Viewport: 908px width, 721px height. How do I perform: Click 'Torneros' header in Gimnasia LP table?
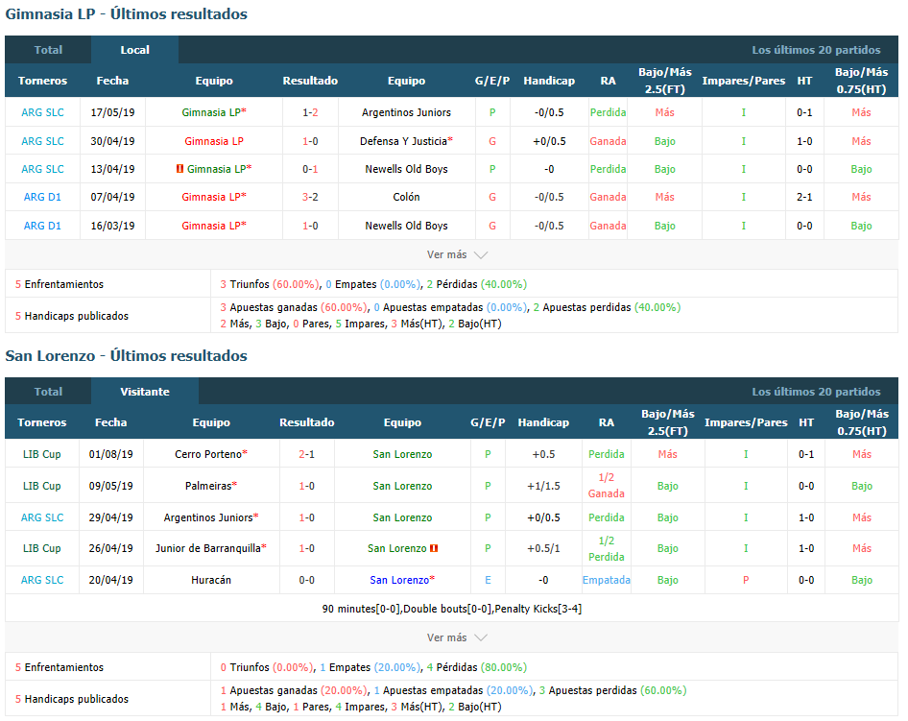coord(42,81)
